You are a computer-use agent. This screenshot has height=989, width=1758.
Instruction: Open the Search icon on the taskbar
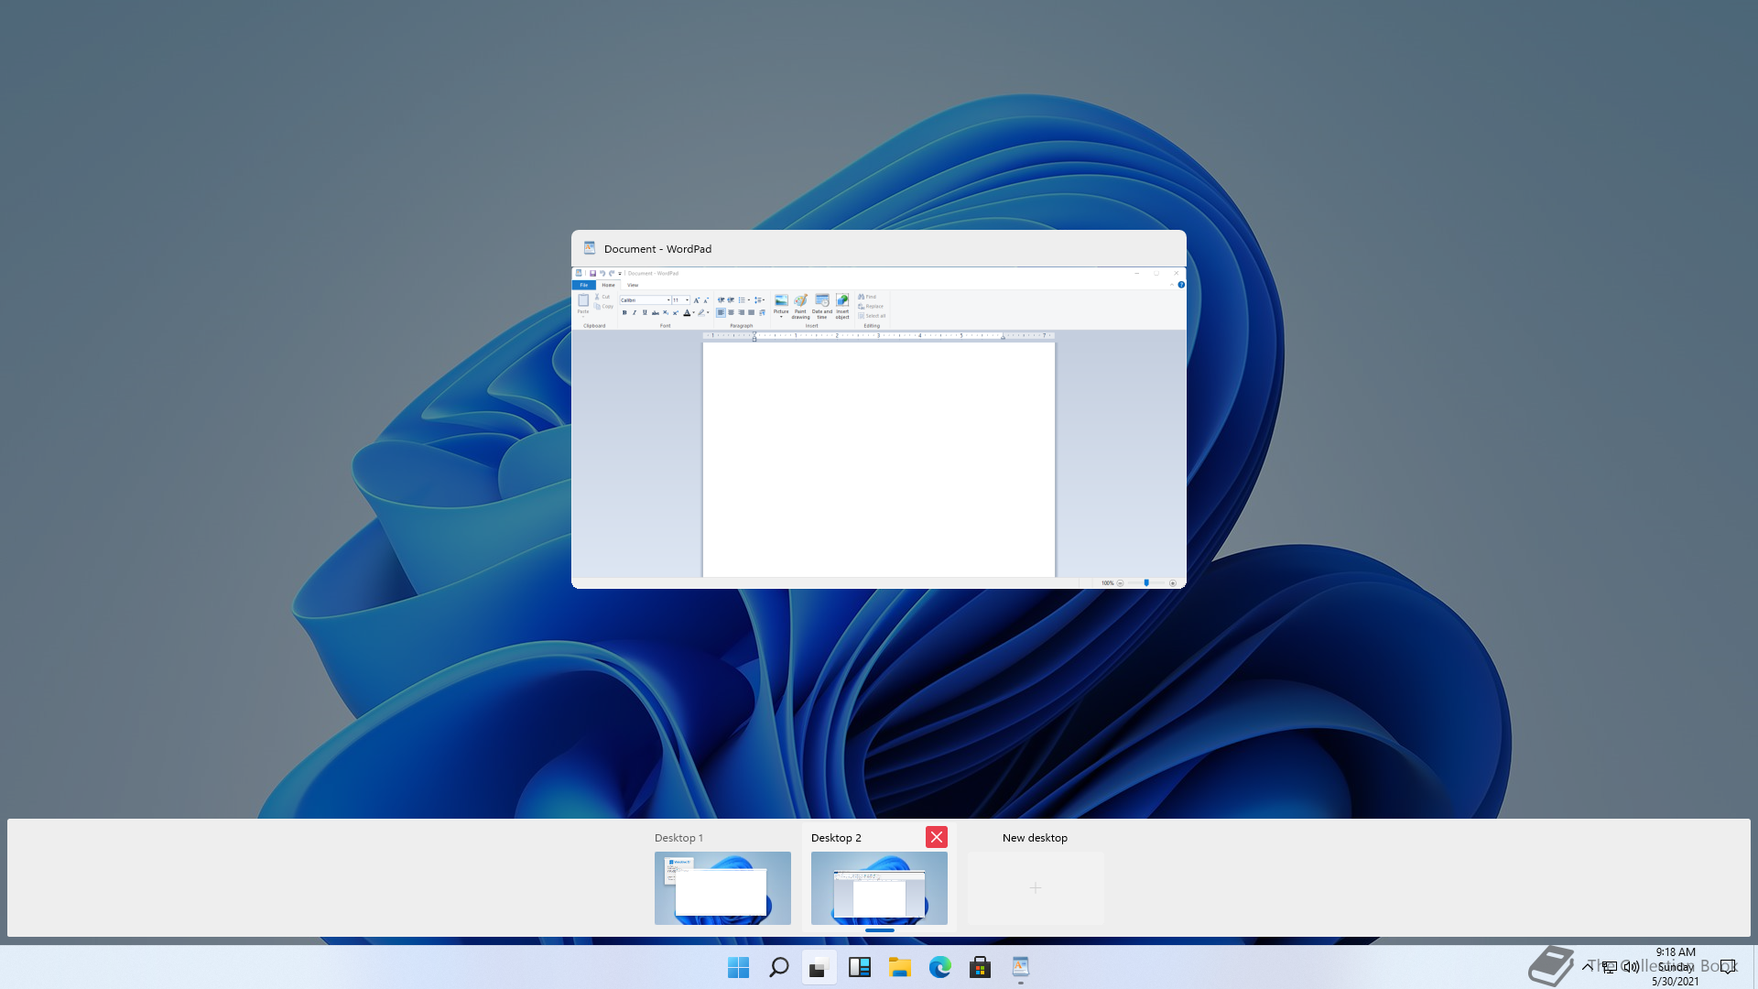click(778, 967)
